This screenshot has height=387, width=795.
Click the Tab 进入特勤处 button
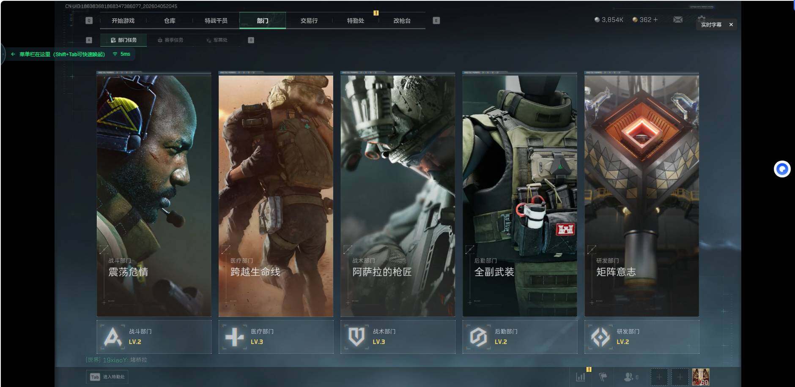pos(107,377)
